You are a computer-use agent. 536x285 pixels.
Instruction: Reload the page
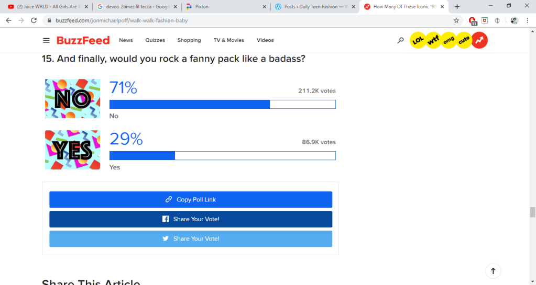tap(34, 20)
